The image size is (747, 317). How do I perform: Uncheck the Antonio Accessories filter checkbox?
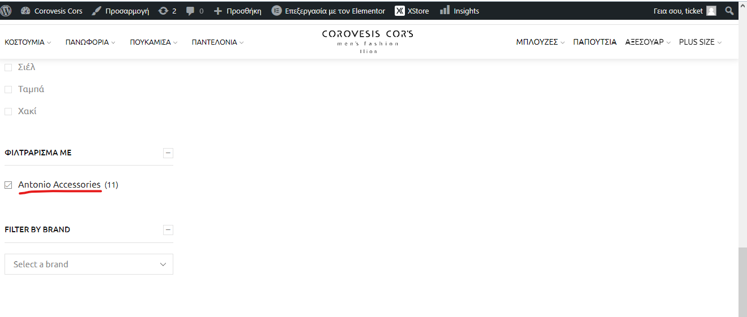tap(8, 185)
